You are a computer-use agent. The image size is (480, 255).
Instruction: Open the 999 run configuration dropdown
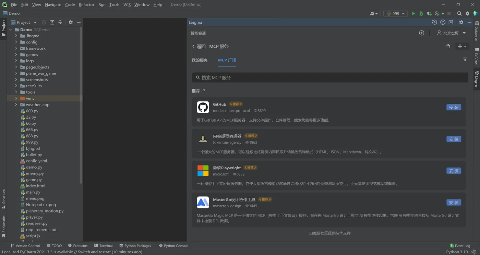coord(395,13)
